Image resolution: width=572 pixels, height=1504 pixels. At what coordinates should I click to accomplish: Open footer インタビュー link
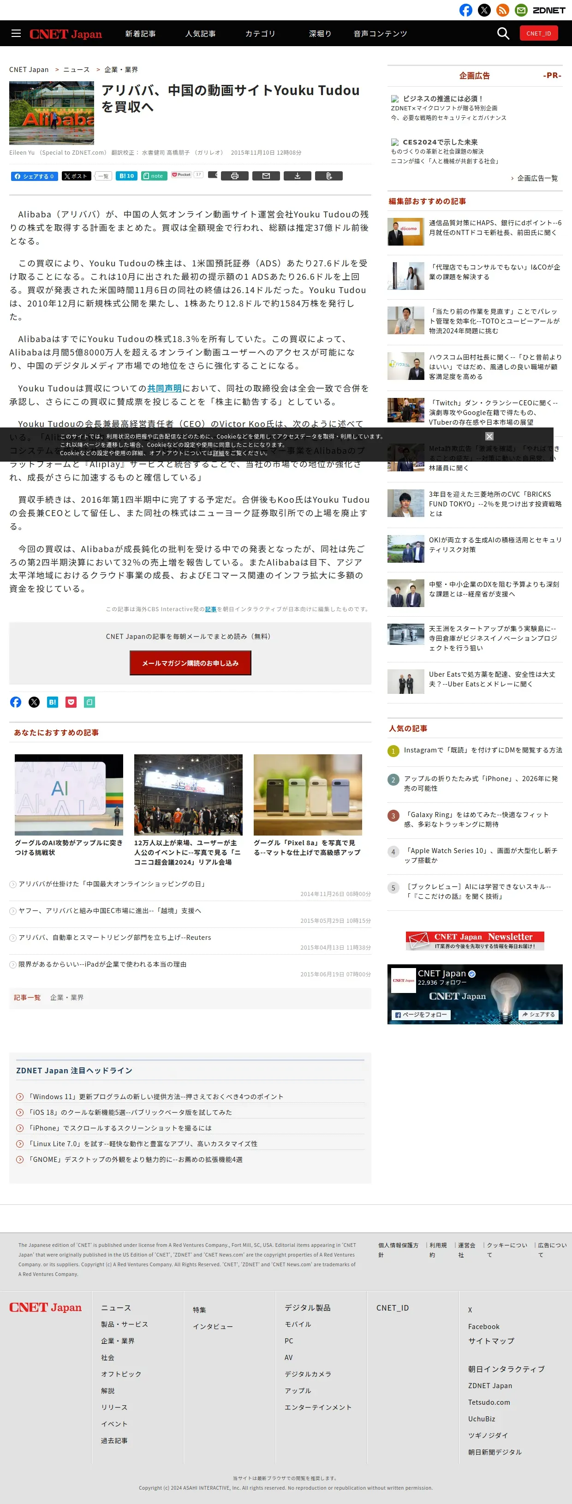pyautogui.click(x=213, y=1327)
